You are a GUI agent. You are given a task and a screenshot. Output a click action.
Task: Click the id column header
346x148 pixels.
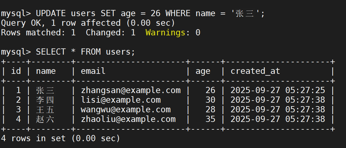coord(16,71)
